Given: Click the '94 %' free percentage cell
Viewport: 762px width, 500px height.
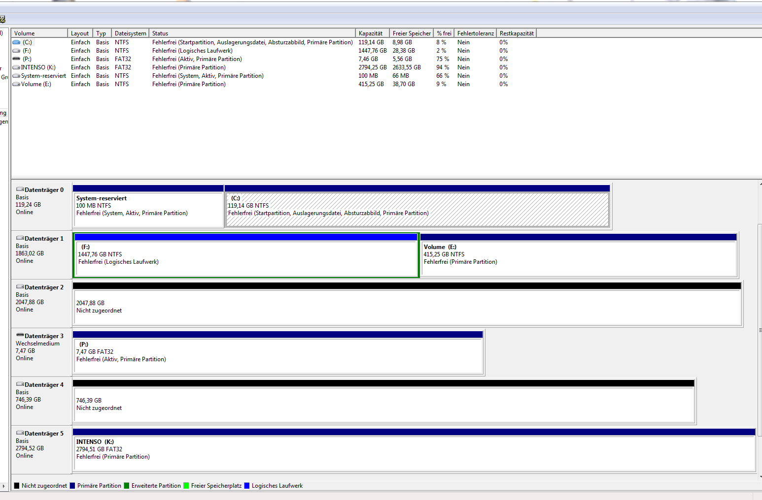Looking at the screenshot, I should coord(443,67).
